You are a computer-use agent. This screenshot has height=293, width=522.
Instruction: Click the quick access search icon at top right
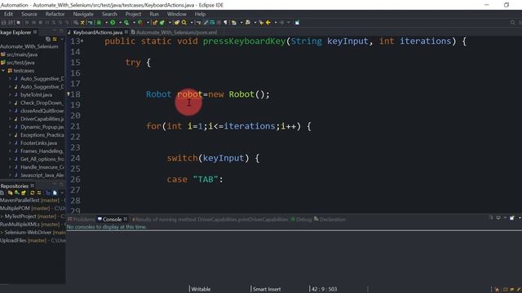click(x=512, y=23)
